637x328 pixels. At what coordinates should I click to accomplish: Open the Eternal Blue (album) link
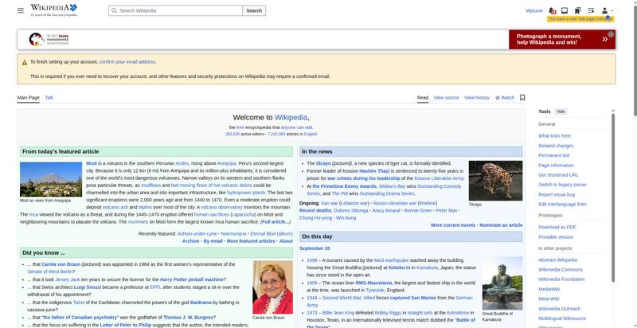tap(272, 234)
